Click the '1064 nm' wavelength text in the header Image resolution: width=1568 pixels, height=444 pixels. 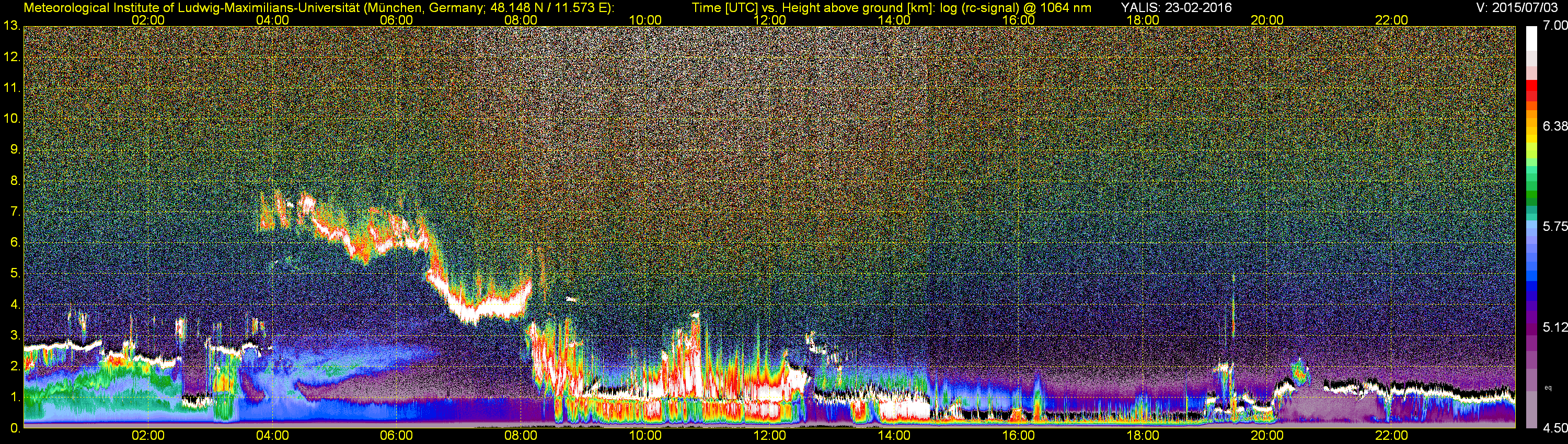pos(1065,7)
